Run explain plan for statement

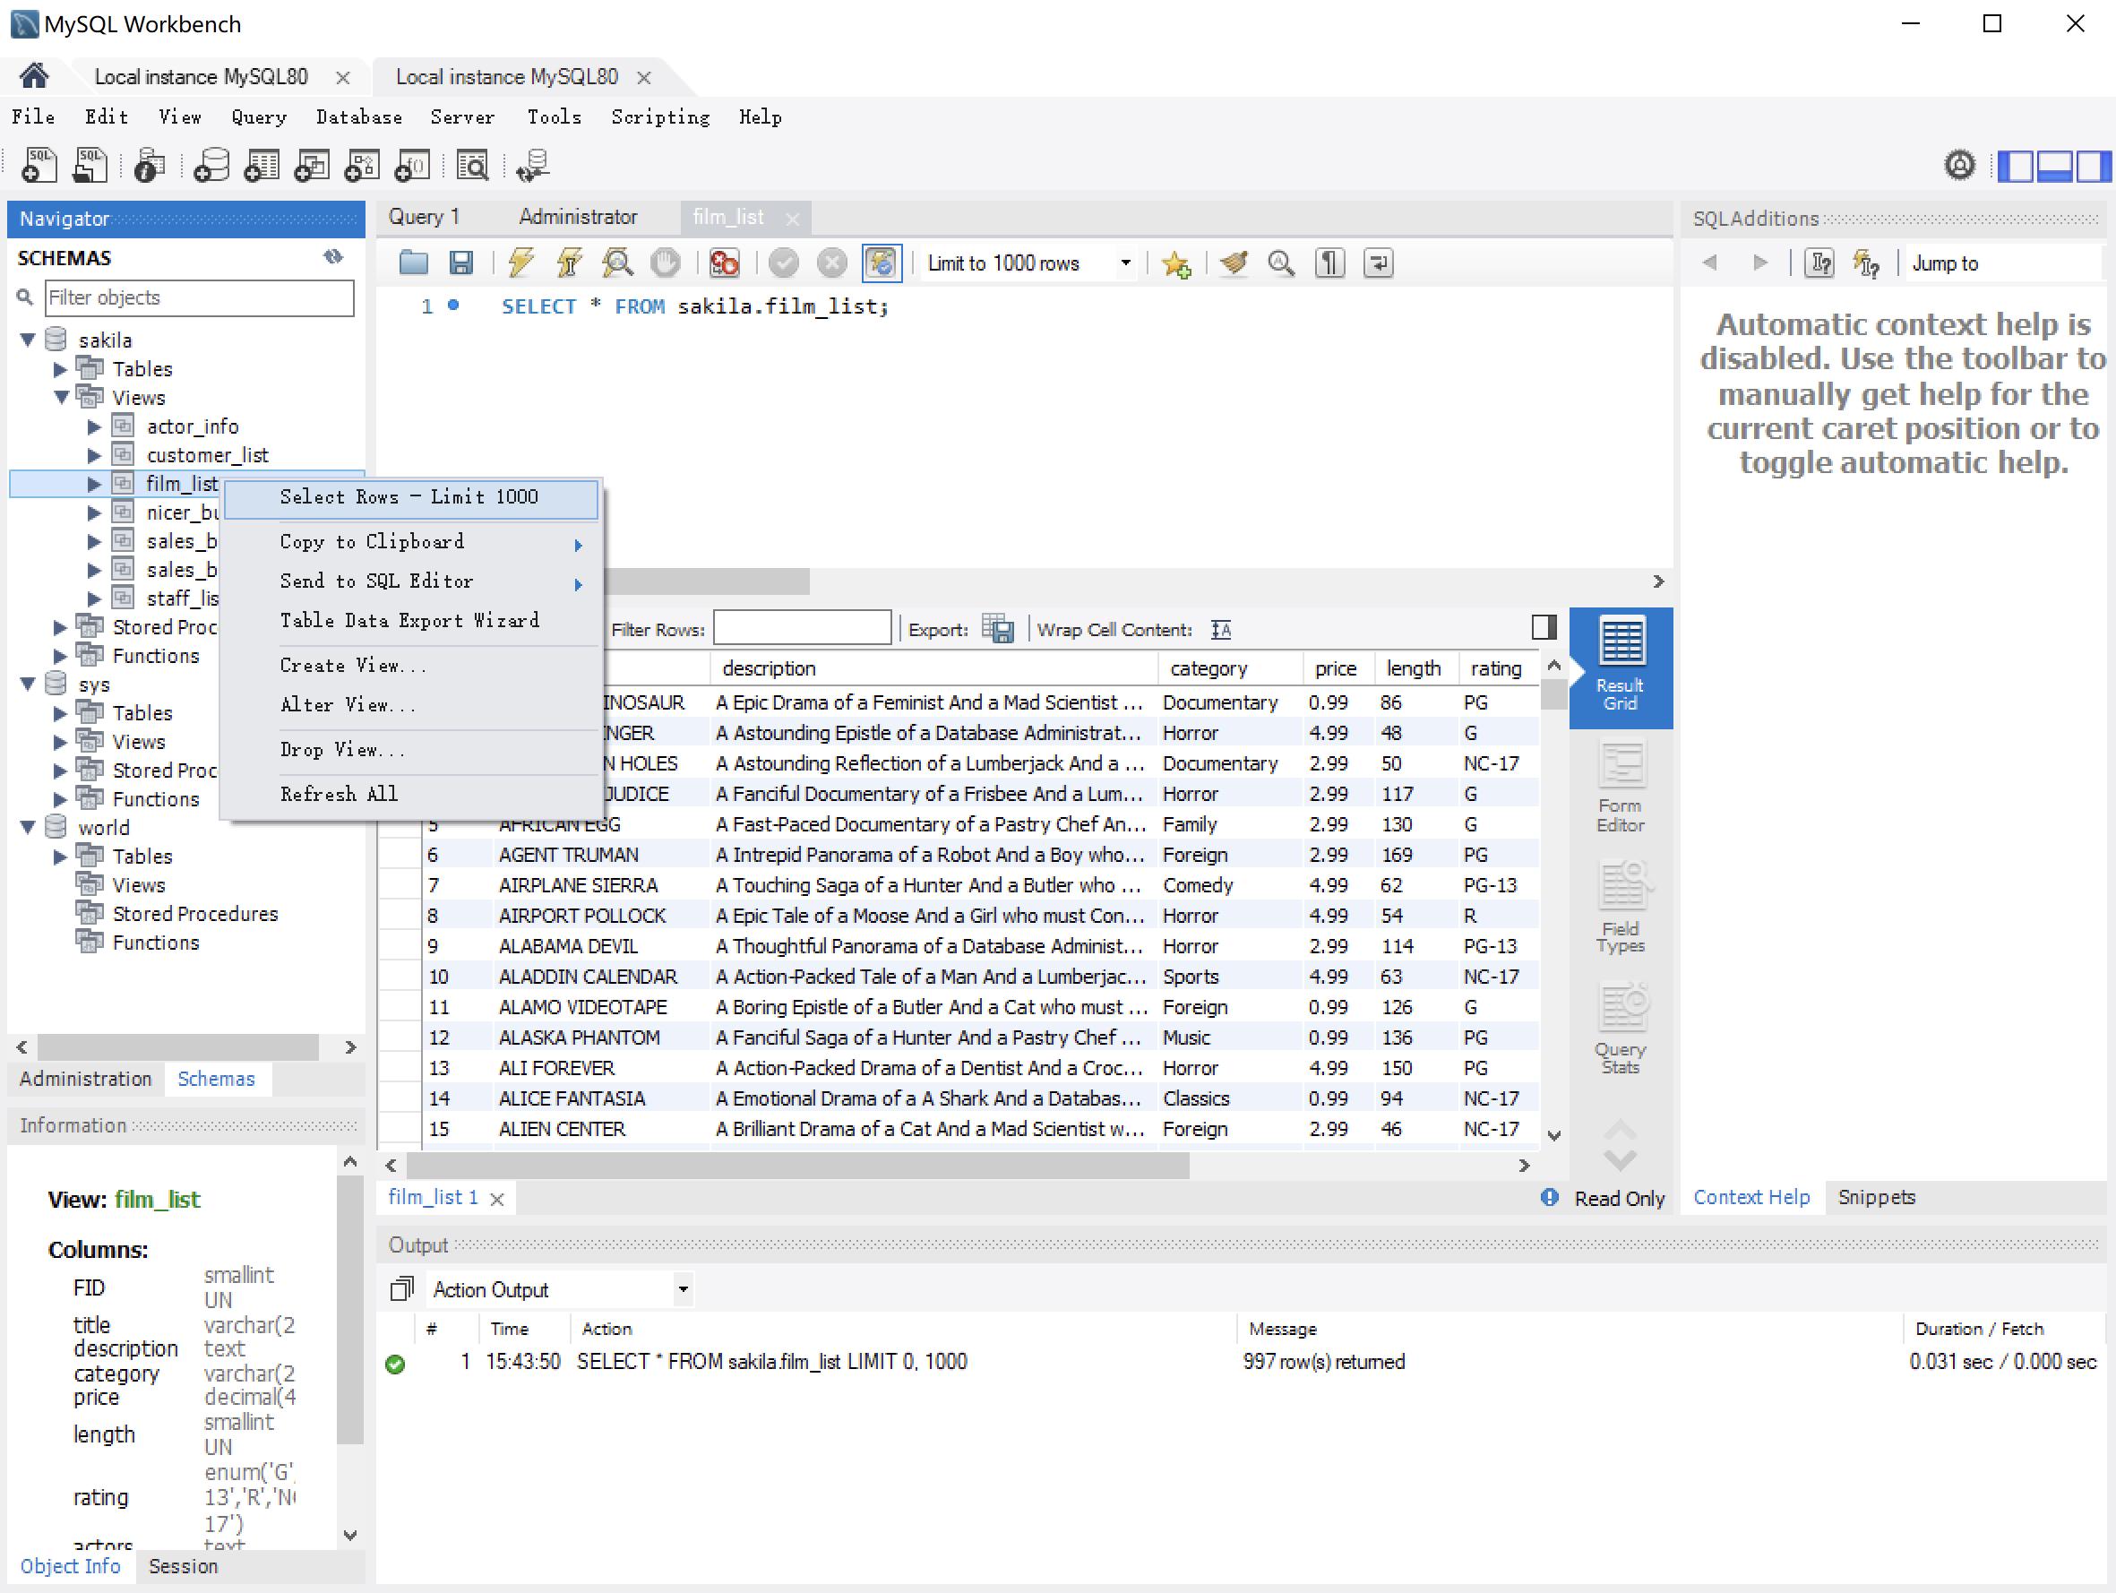(617, 263)
